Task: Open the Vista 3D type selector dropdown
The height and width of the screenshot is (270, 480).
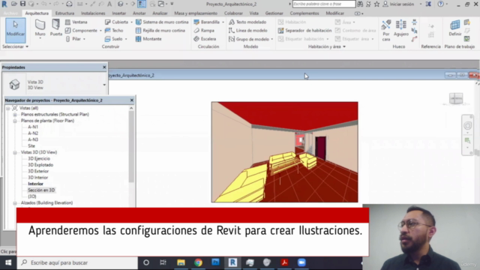Action: 104,85
